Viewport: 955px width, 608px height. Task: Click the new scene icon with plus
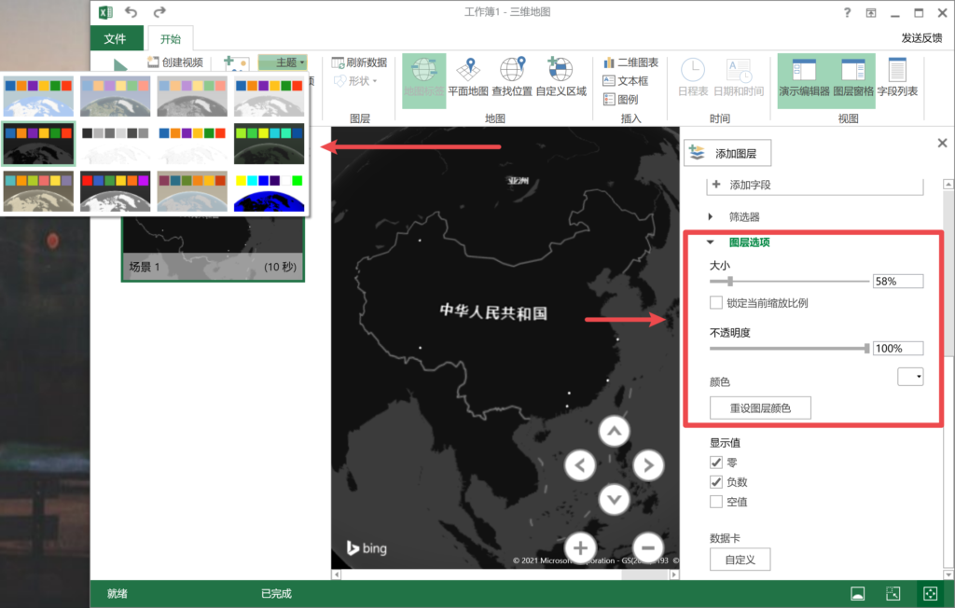236,62
